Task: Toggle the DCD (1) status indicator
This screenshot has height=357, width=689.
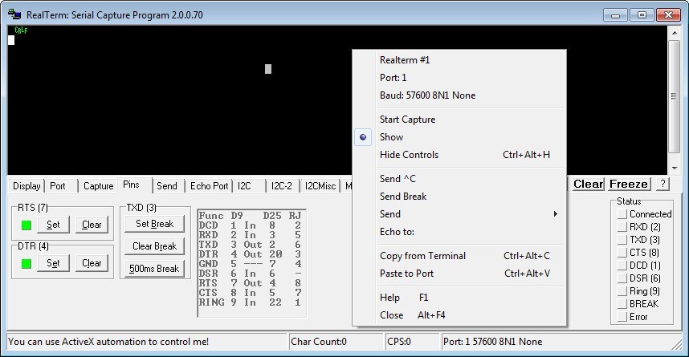Action: tap(622, 266)
